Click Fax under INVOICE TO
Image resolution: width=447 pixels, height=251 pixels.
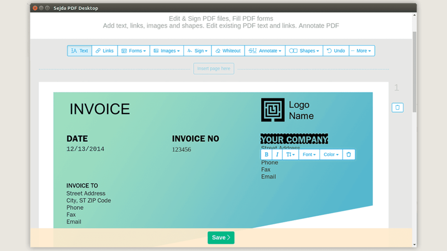click(x=71, y=215)
